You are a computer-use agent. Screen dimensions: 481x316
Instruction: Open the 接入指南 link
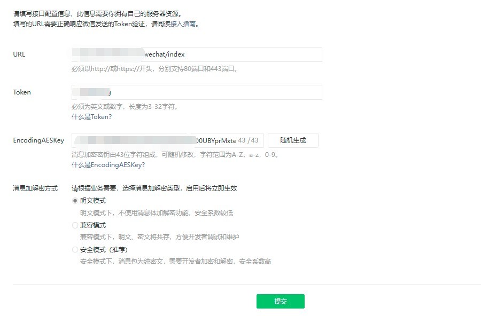tap(186, 24)
